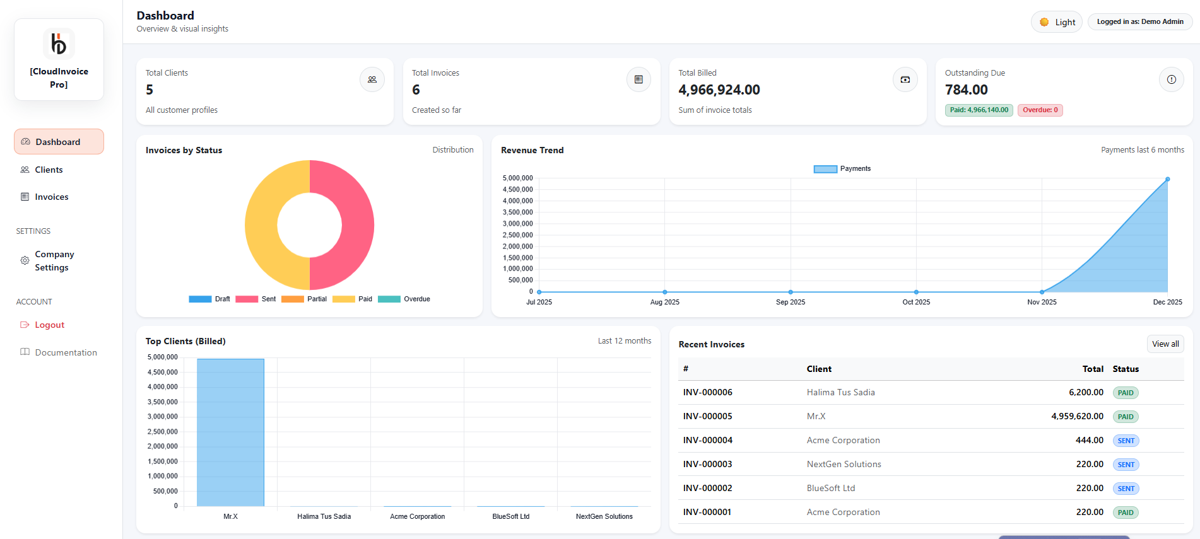The image size is (1200, 539).
Task: Click the Total Billed money icon
Action: coord(905,79)
